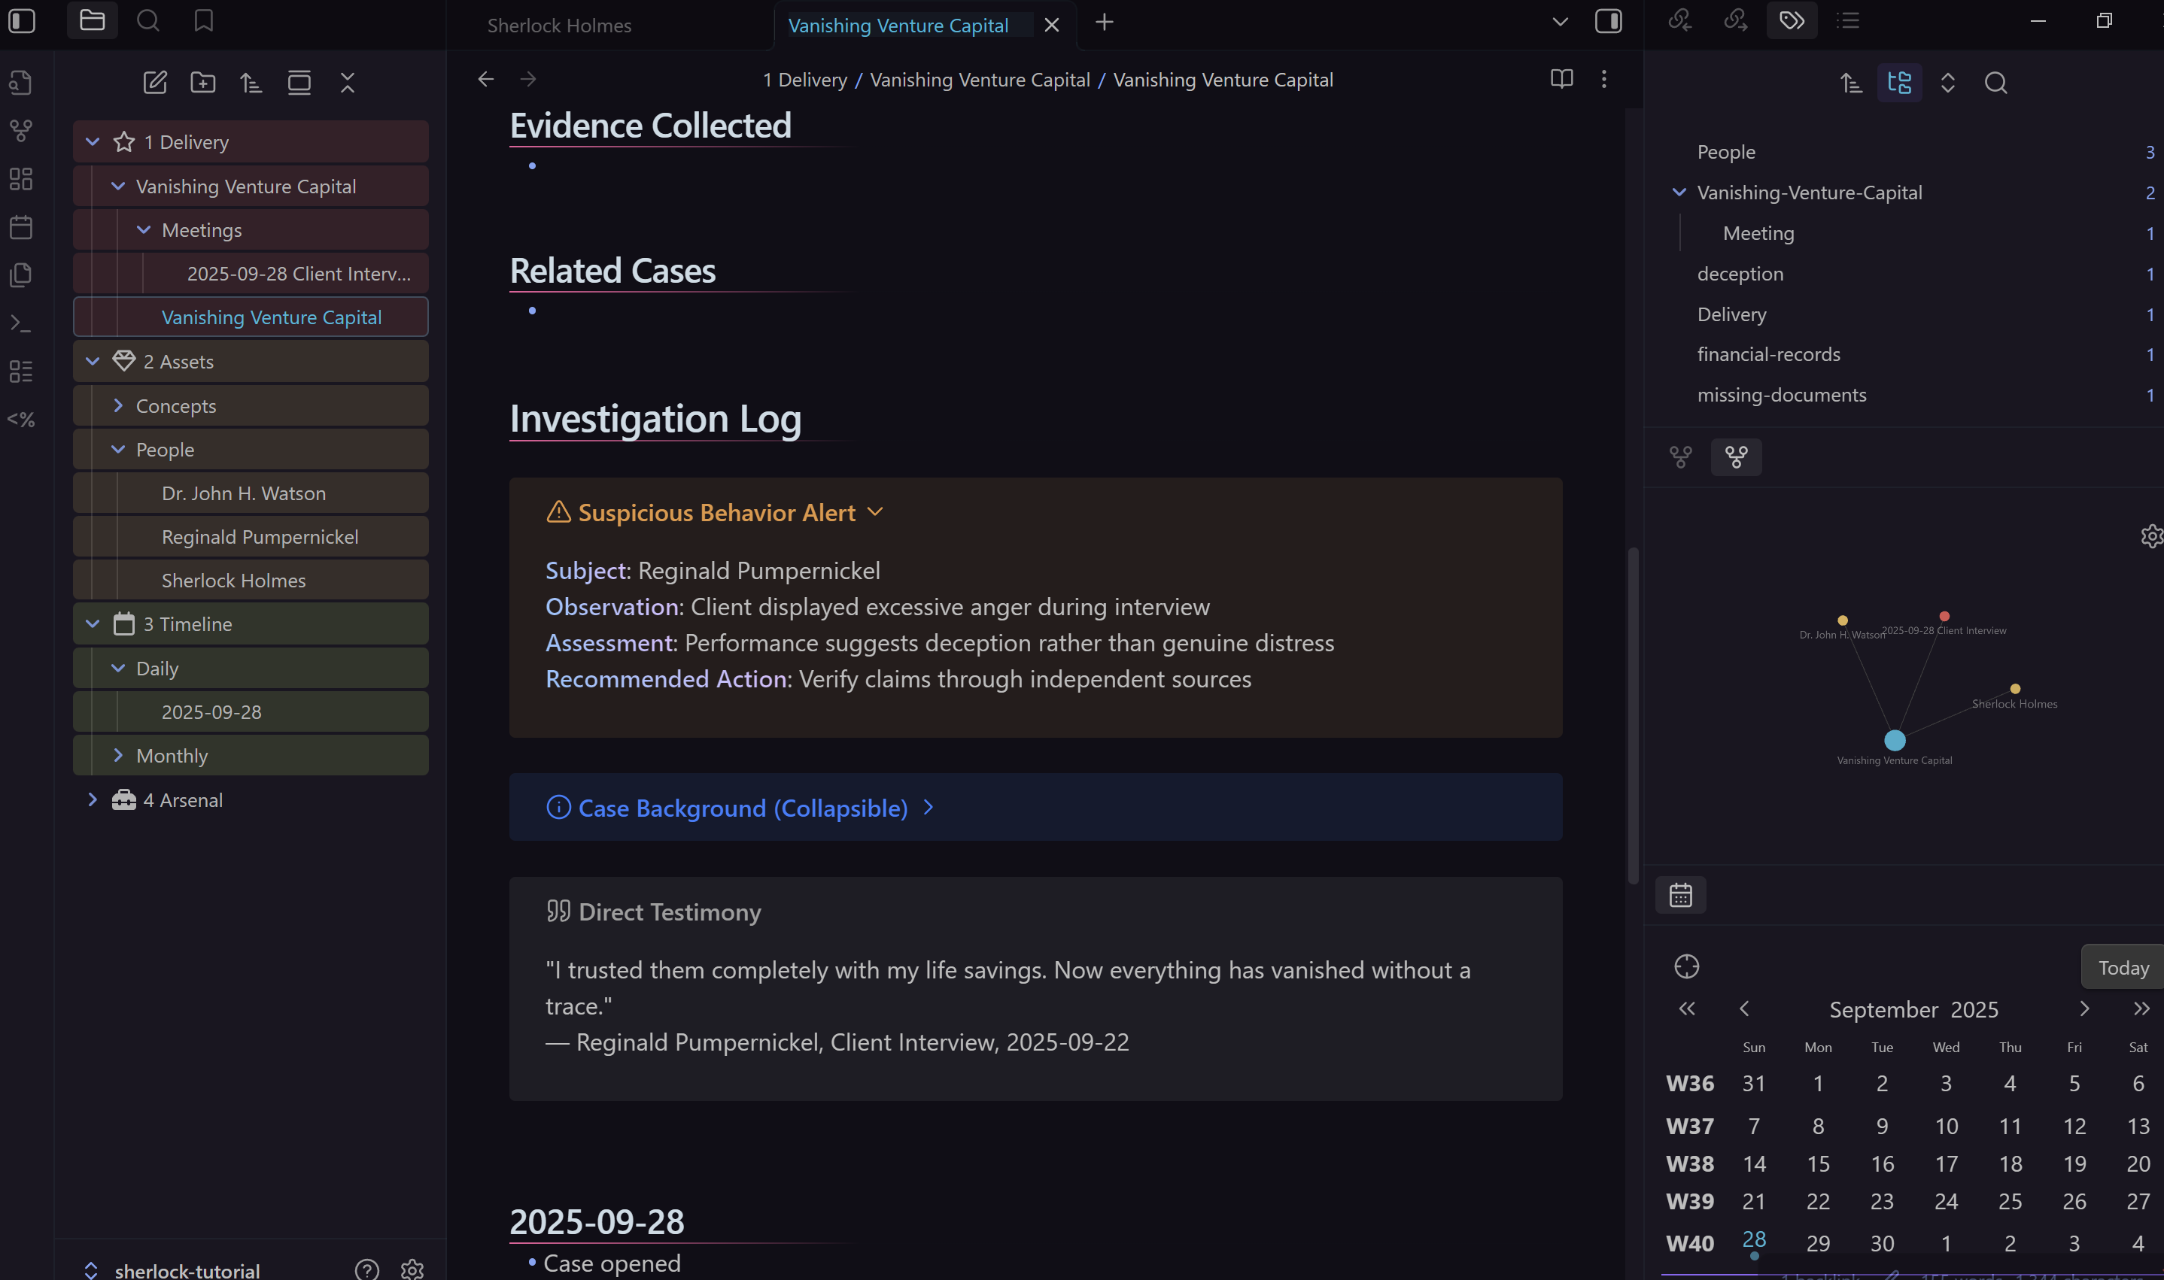
Task: Click the Vanishing Venture Capital graph node
Action: [1894, 740]
